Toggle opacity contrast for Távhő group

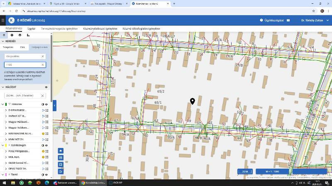43,174
